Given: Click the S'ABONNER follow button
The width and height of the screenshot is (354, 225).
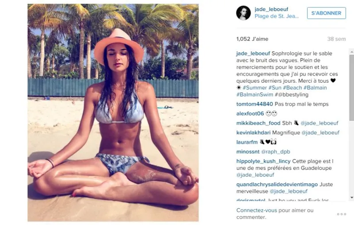Looking at the screenshot, I should (x=326, y=13).
